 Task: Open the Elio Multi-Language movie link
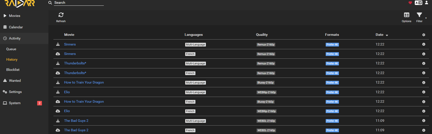[67, 92]
